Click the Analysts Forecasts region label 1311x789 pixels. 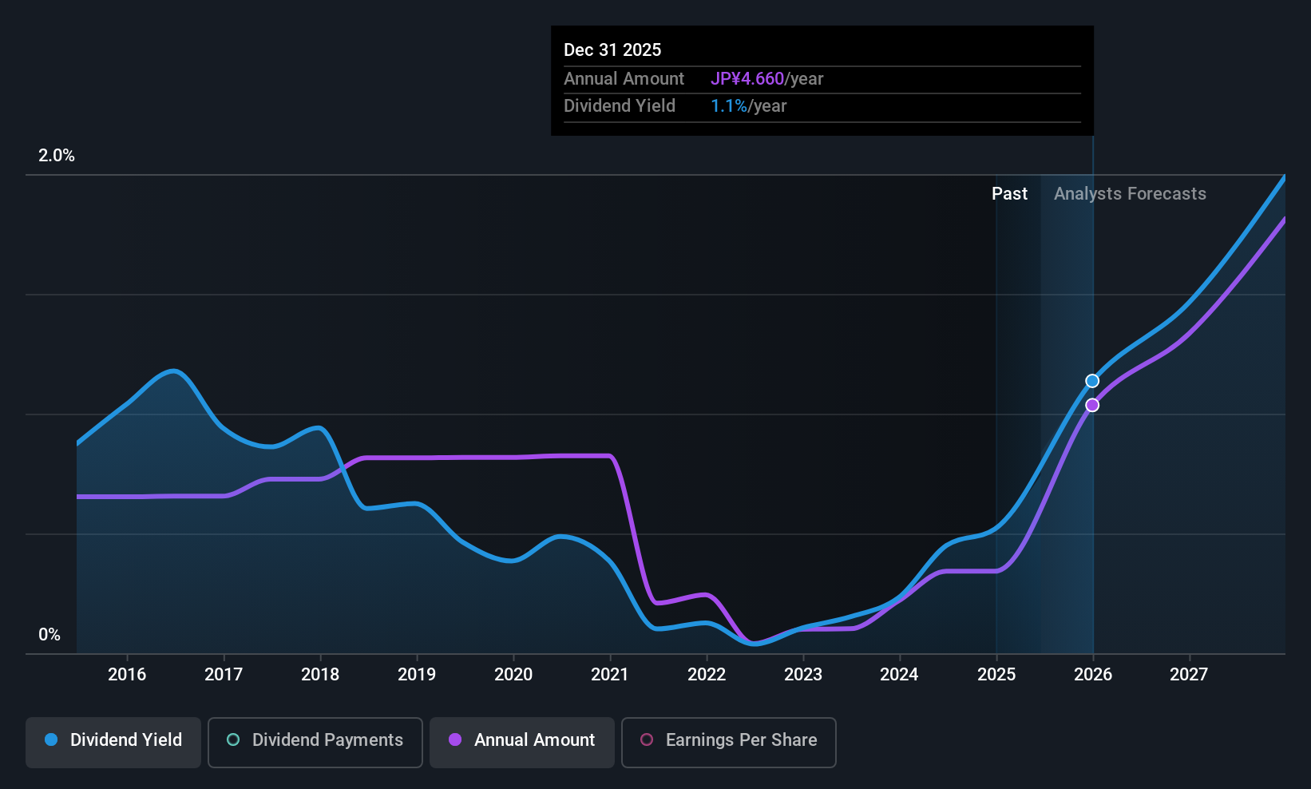1130,194
